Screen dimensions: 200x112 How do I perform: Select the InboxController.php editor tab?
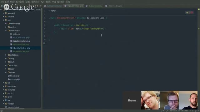pos(74,6)
